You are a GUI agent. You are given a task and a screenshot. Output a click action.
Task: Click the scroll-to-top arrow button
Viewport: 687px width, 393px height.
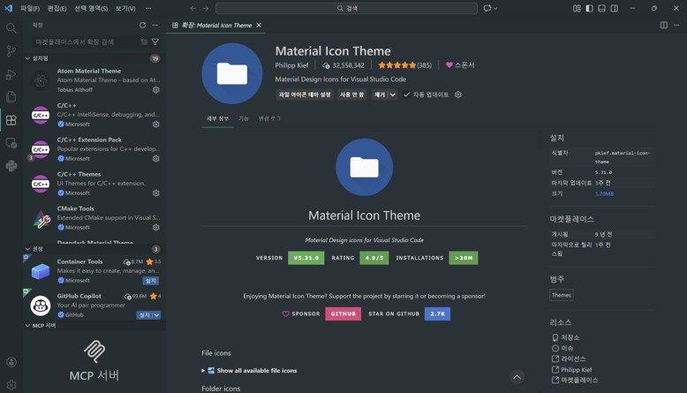[517, 377]
